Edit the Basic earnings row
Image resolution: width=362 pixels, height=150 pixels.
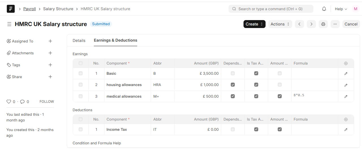(346, 74)
